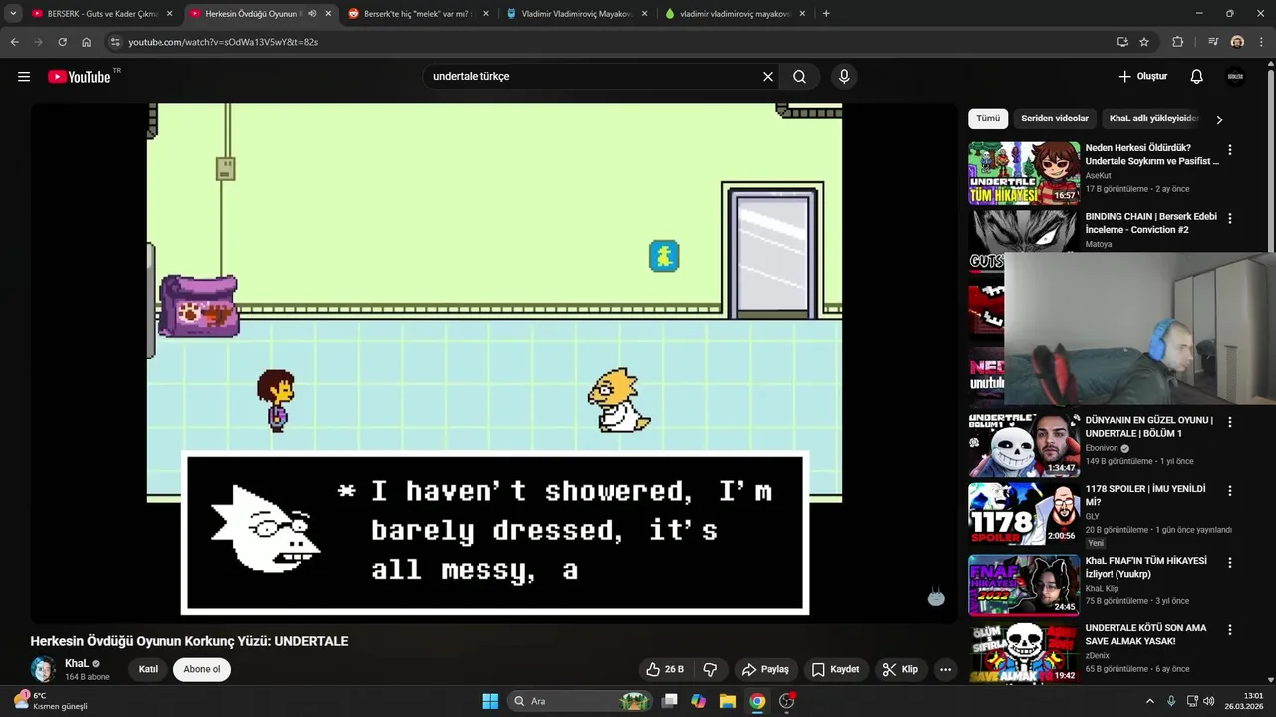1276x717 pixels.
Task: Open the KhaL channel name link
Action: coord(77,663)
